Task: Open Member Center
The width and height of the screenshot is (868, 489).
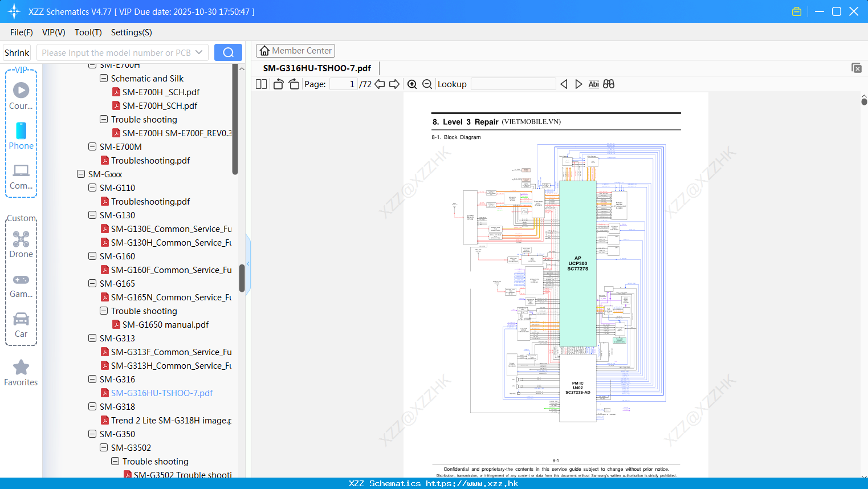Action: pos(295,51)
